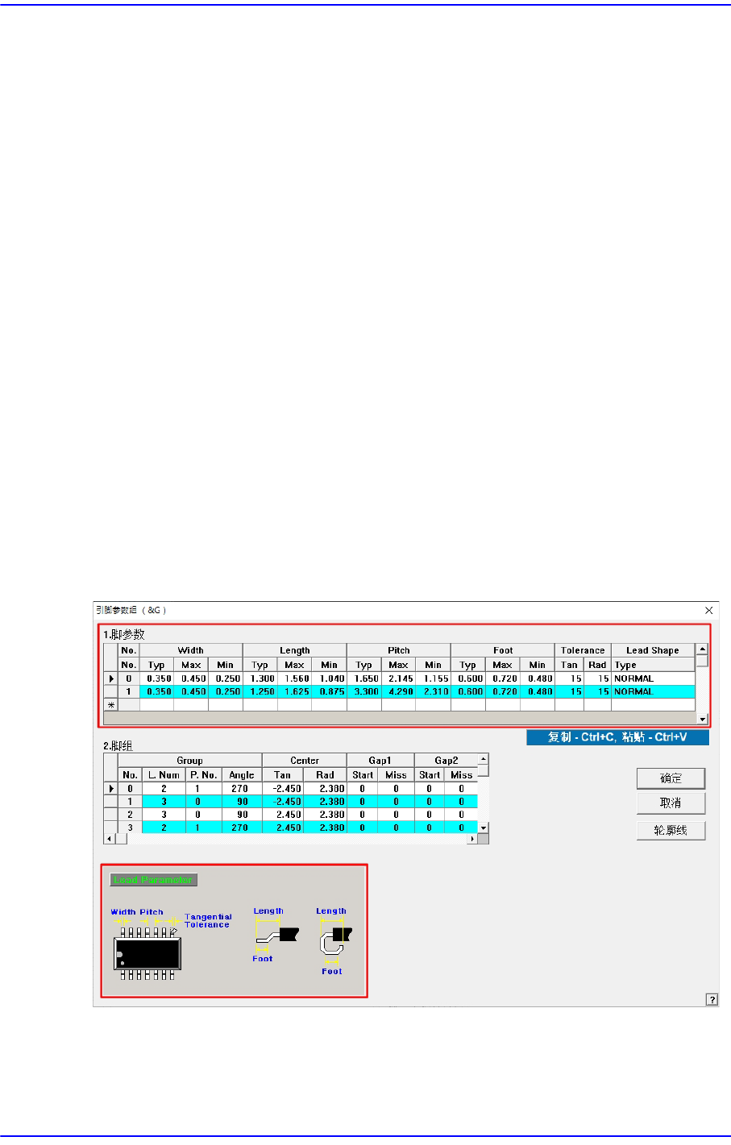Click the 取消 cancel button
The width and height of the screenshot is (731, 1145).
[671, 803]
